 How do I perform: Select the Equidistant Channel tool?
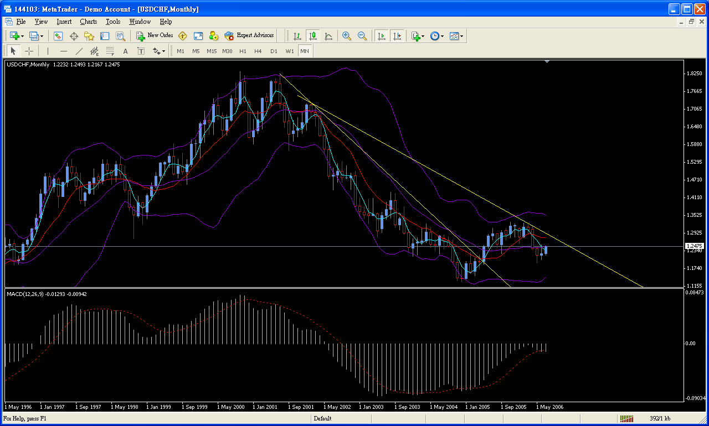pos(94,51)
